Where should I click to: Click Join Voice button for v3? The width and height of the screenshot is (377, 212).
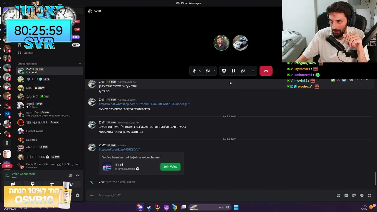[x=170, y=167]
